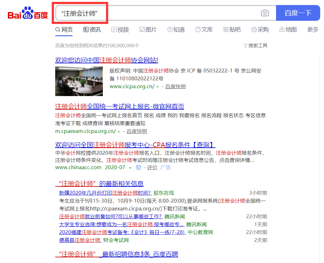Viewport: 324px width, 263px height.
Task: Select the 贴吧 tab
Action: [x=232, y=30]
